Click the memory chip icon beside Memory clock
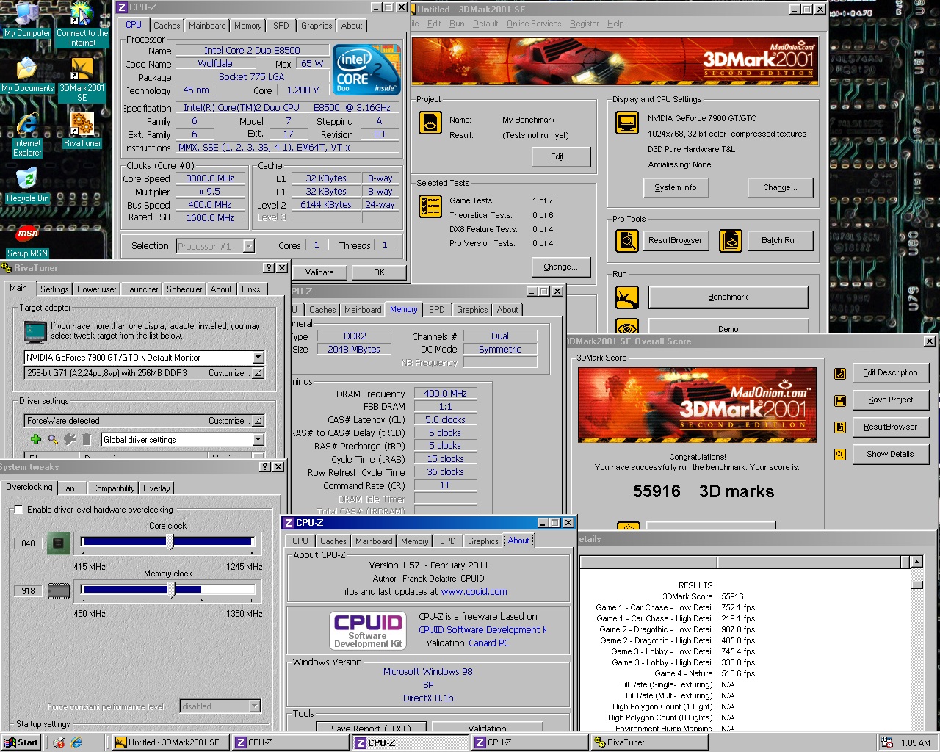940x752 pixels. [x=58, y=590]
